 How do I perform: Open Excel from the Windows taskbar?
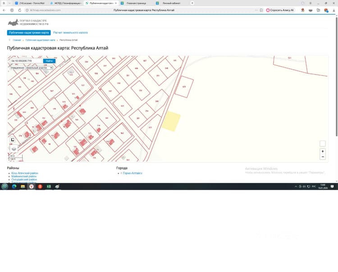[x=49, y=186]
